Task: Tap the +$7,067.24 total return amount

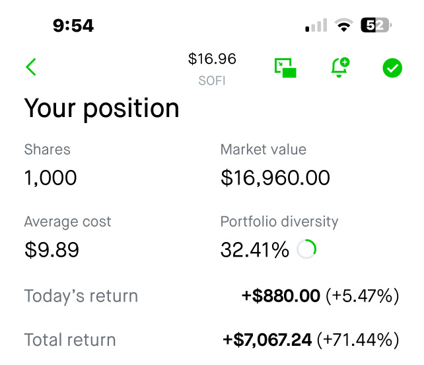Action: [267, 340]
